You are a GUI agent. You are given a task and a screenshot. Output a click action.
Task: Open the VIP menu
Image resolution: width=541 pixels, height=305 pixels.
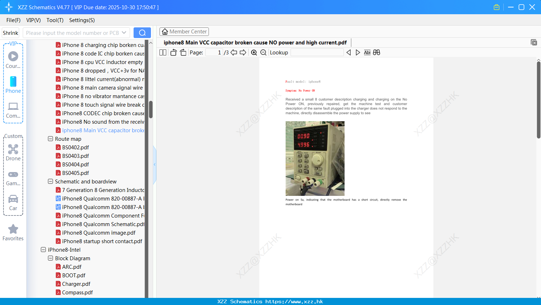(x=33, y=20)
